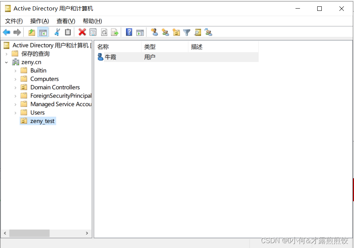The height and width of the screenshot is (248, 354).
Task: Cut with the scissors icon
Action: point(57,32)
